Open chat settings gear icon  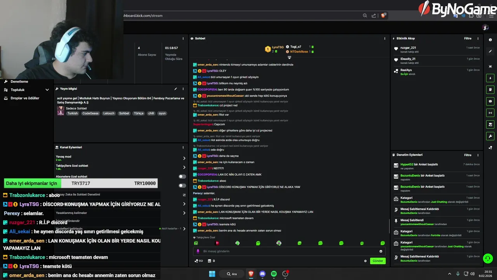coord(365,261)
